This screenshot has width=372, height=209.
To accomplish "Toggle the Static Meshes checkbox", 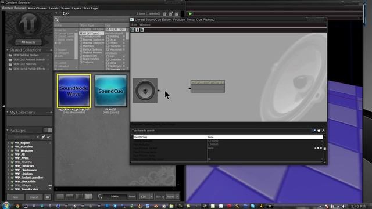I will click(81, 59).
